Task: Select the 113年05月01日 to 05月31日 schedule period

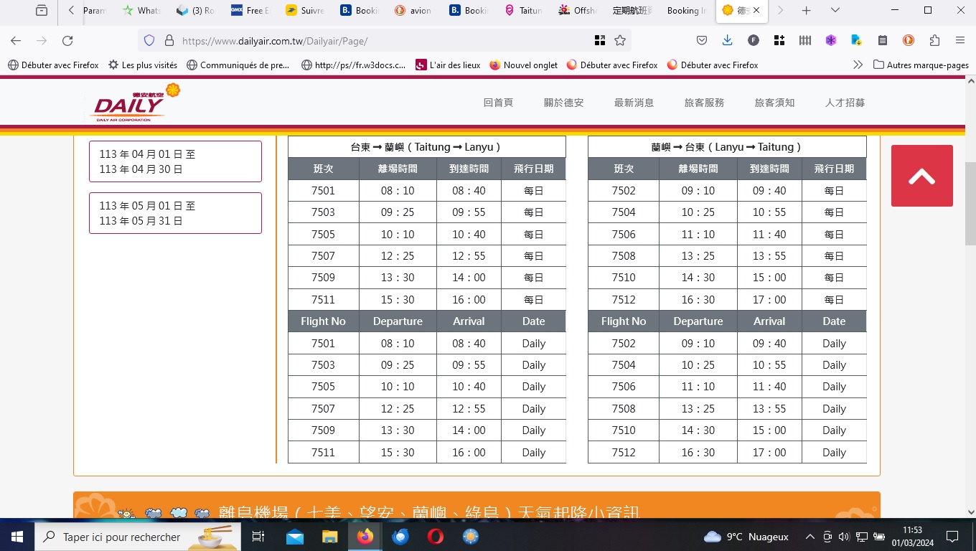Action: coord(175,213)
